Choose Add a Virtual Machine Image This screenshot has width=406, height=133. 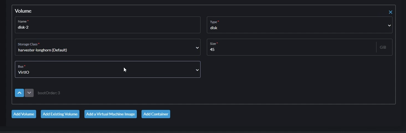(111, 114)
